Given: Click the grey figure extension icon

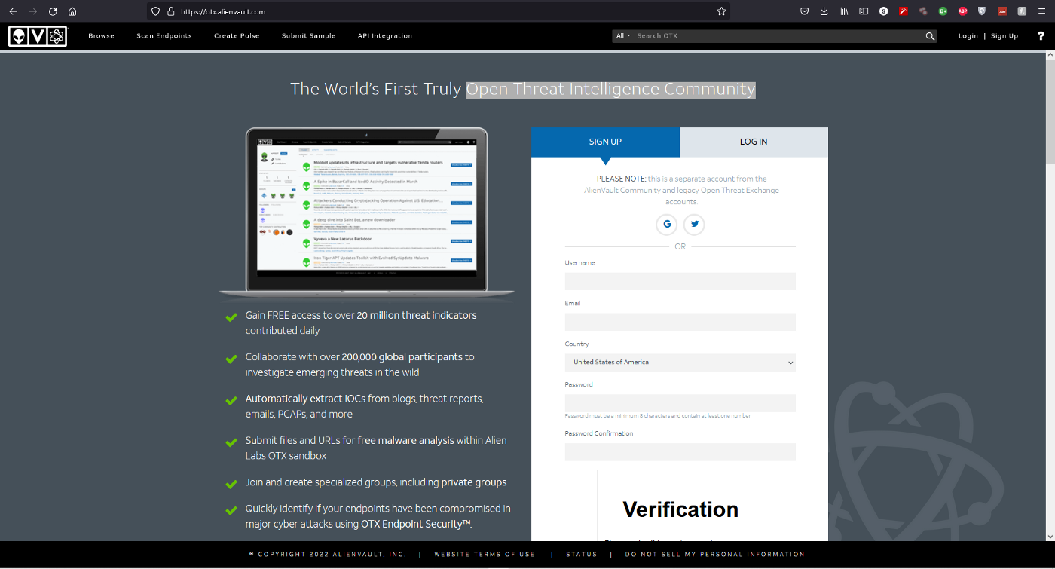Looking at the screenshot, I should pyautogui.click(x=1022, y=11).
